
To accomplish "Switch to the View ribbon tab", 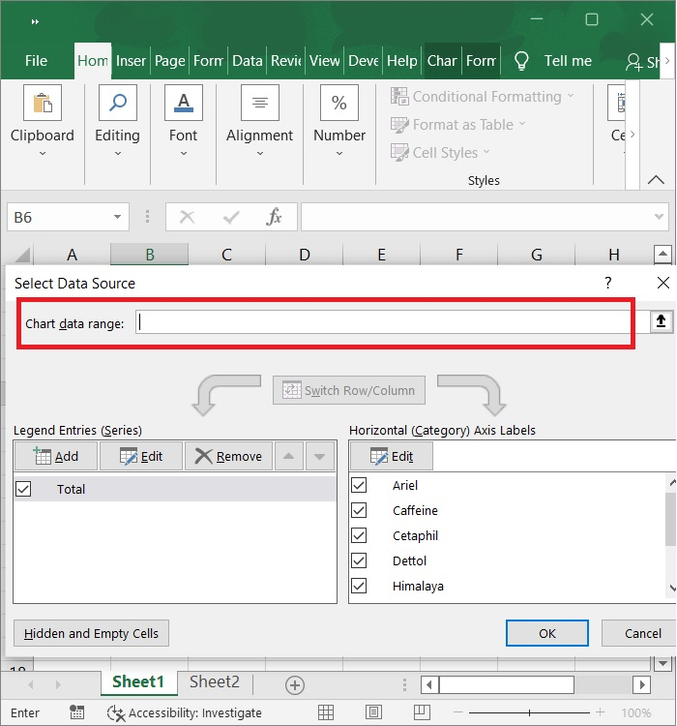I will 324,61.
